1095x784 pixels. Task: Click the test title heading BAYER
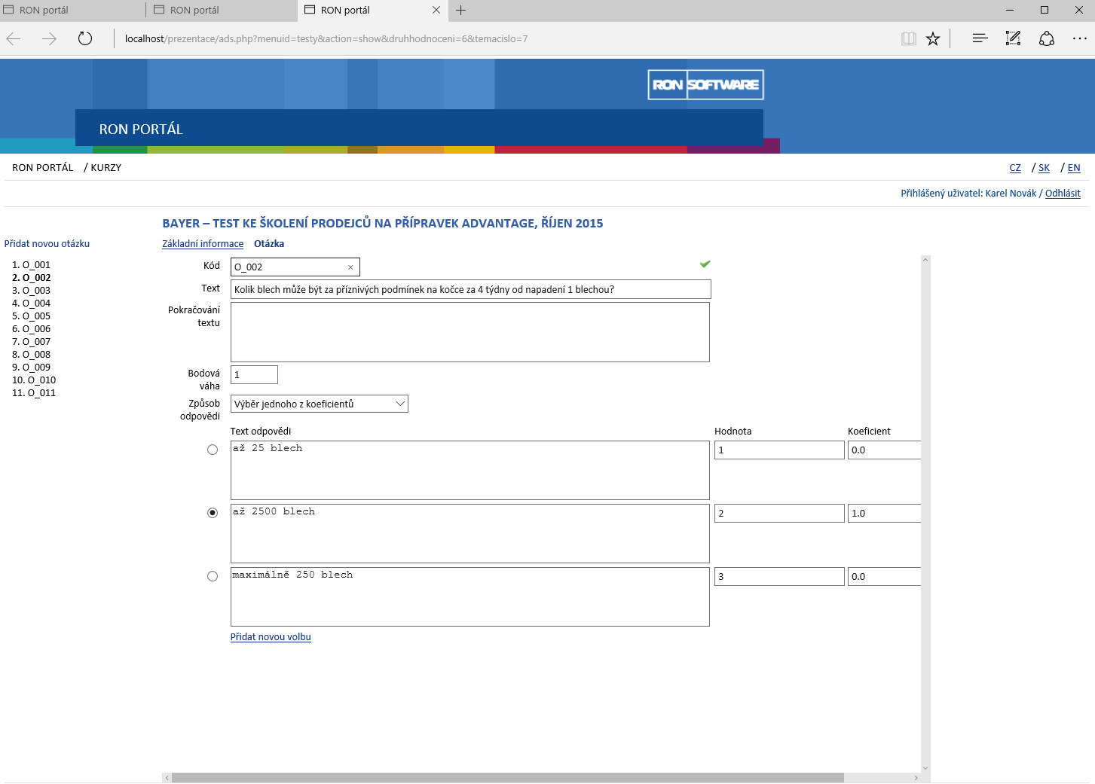[x=383, y=223]
